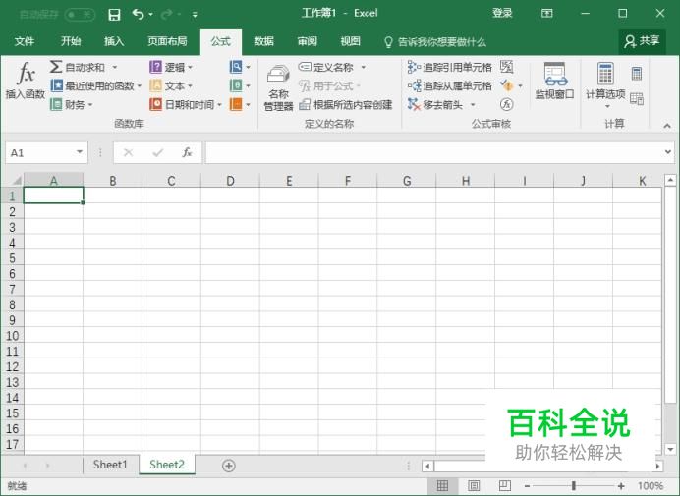680x496 pixels.
Task: Expand the Define Name dropdown arrow
Action: pos(363,67)
